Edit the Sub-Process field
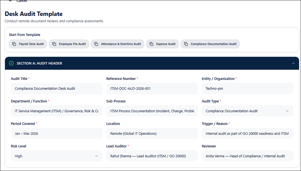The image size is (301, 171). tap(152, 111)
